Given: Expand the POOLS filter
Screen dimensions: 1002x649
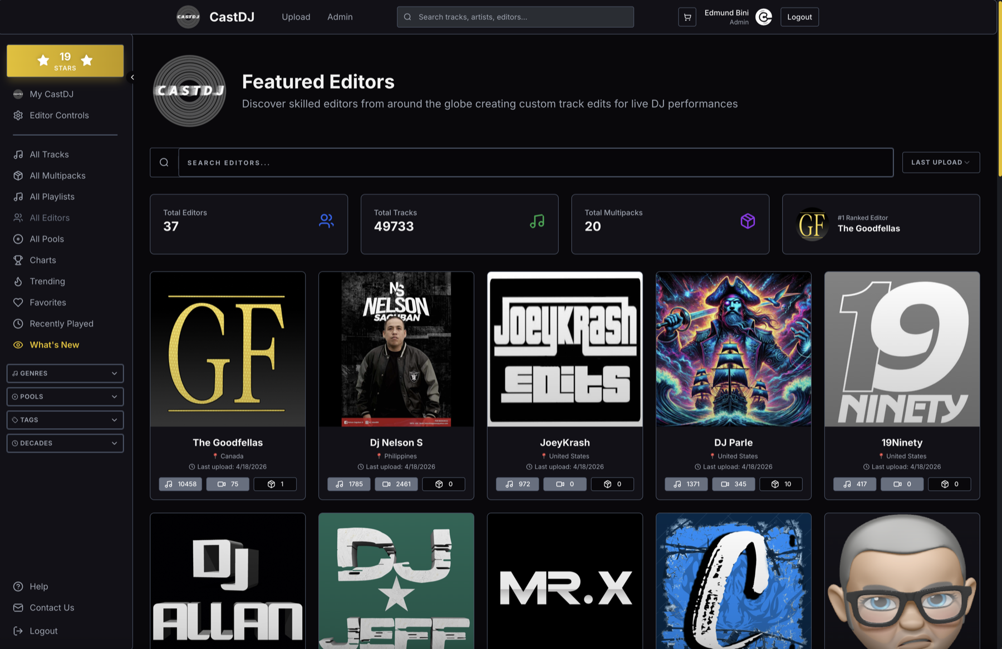Looking at the screenshot, I should [x=65, y=396].
